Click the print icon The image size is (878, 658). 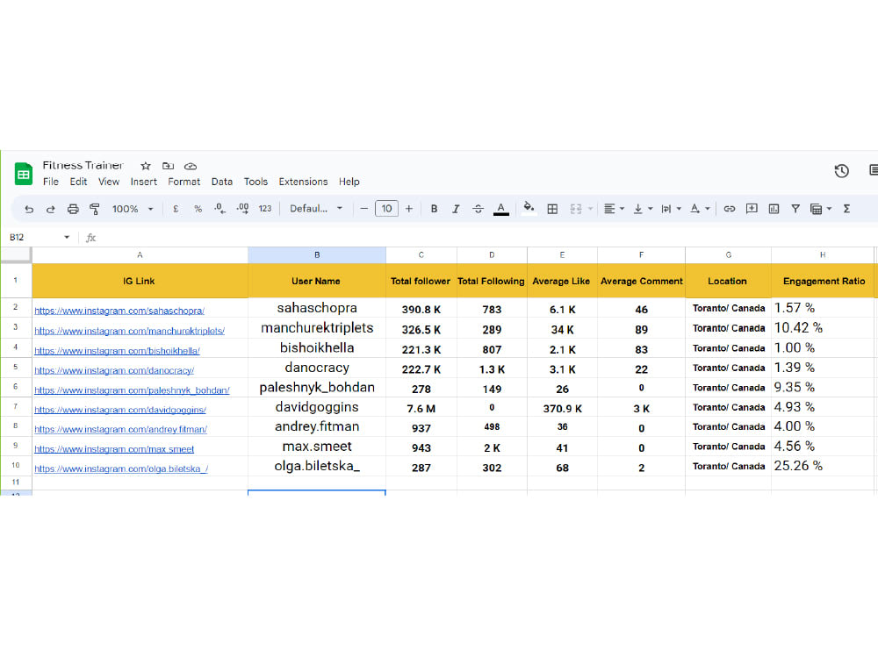(x=73, y=209)
